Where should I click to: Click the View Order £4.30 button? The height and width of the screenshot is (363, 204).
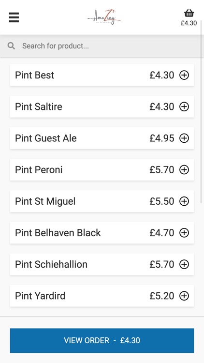tap(102, 340)
